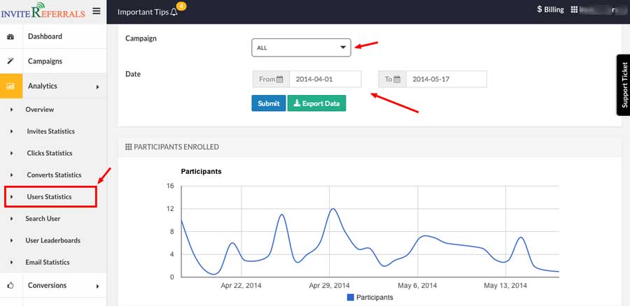This screenshot has height=306, width=630.
Task: Click the notification badge count 4
Action: tap(181, 6)
